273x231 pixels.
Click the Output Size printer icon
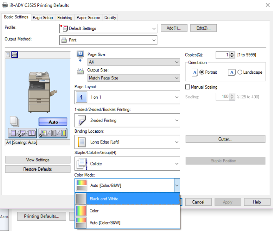click(x=80, y=71)
